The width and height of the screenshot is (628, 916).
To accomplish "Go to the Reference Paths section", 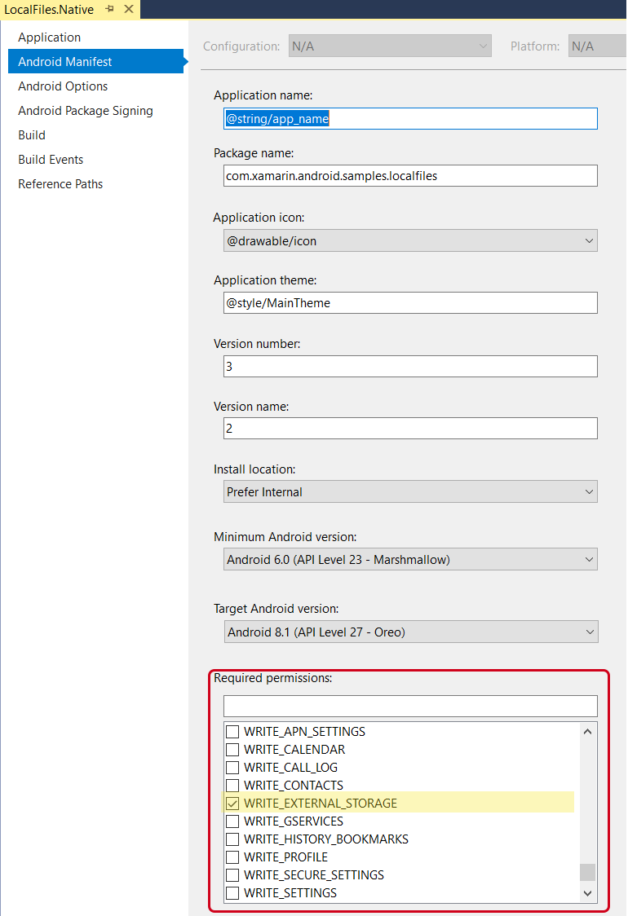I will pos(60,183).
